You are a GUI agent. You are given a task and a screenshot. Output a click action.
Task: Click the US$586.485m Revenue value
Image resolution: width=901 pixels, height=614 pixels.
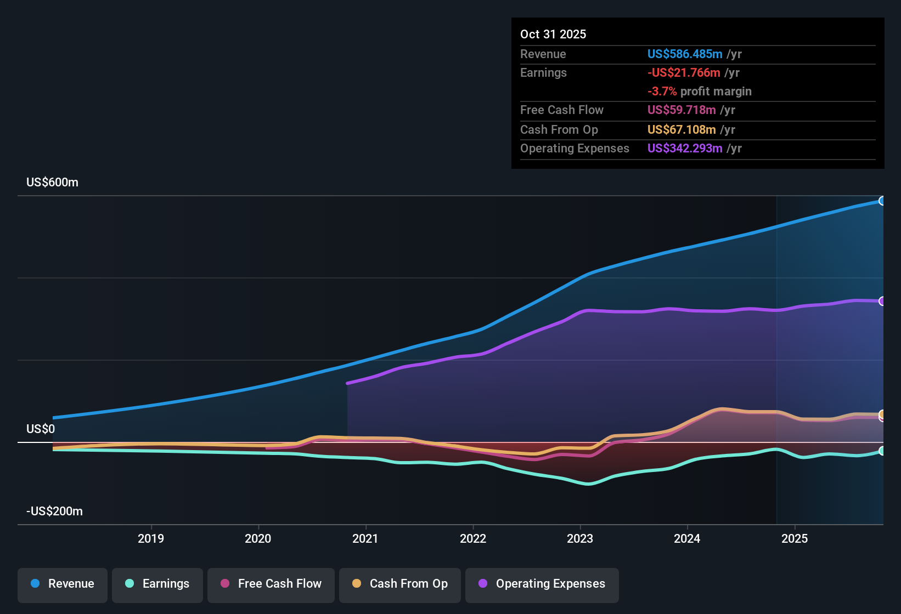click(x=685, y=54)
